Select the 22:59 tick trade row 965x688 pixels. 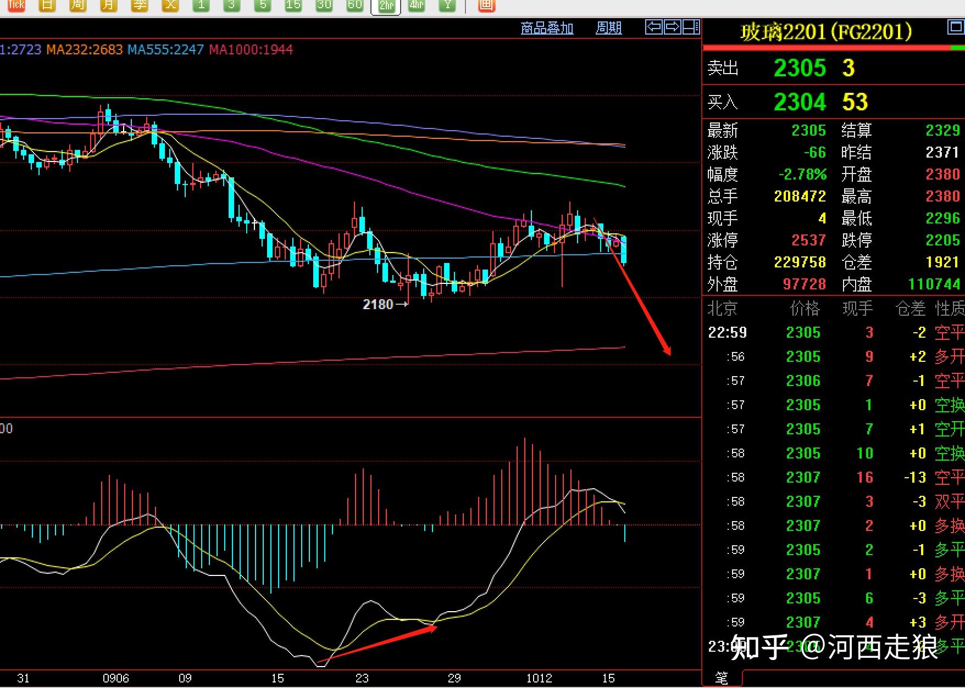834,333
